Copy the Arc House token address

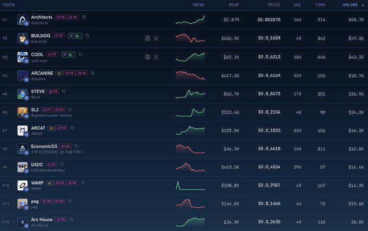(x=71, y=219)
